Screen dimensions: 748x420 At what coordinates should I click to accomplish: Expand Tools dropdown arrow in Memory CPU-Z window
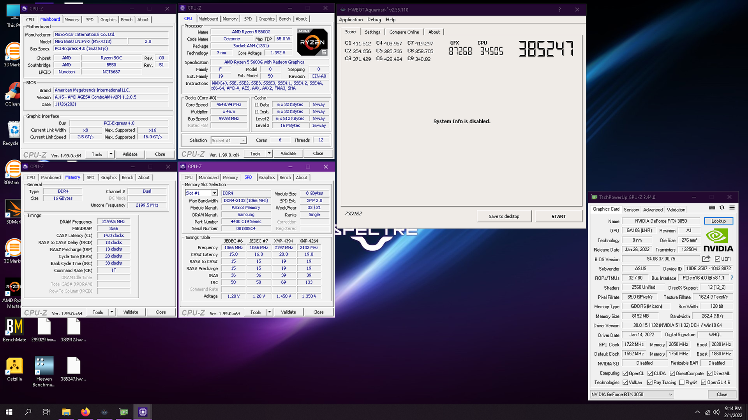click(x=112, y=312)
